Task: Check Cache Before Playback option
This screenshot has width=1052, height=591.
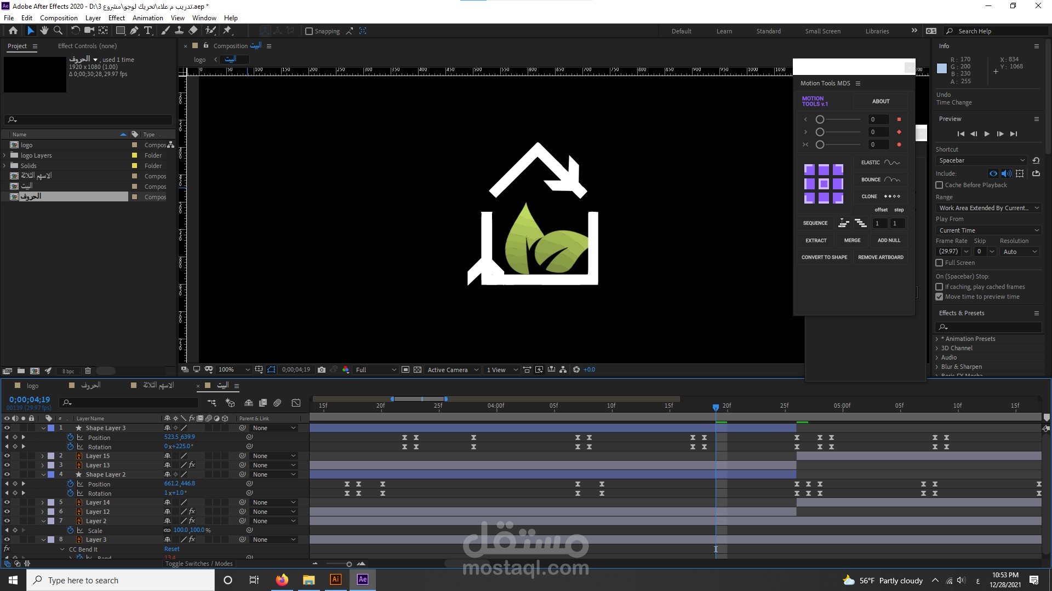Action: click(x=939, y=185)
